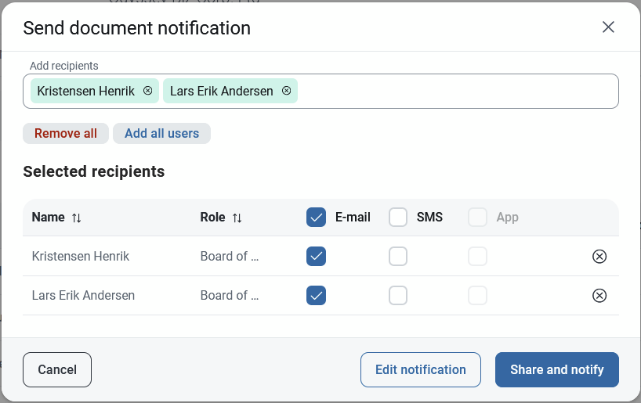Open Edit notification
Image resolution: width=641 pixels, height=403 pixels.
tap(421, 370)
